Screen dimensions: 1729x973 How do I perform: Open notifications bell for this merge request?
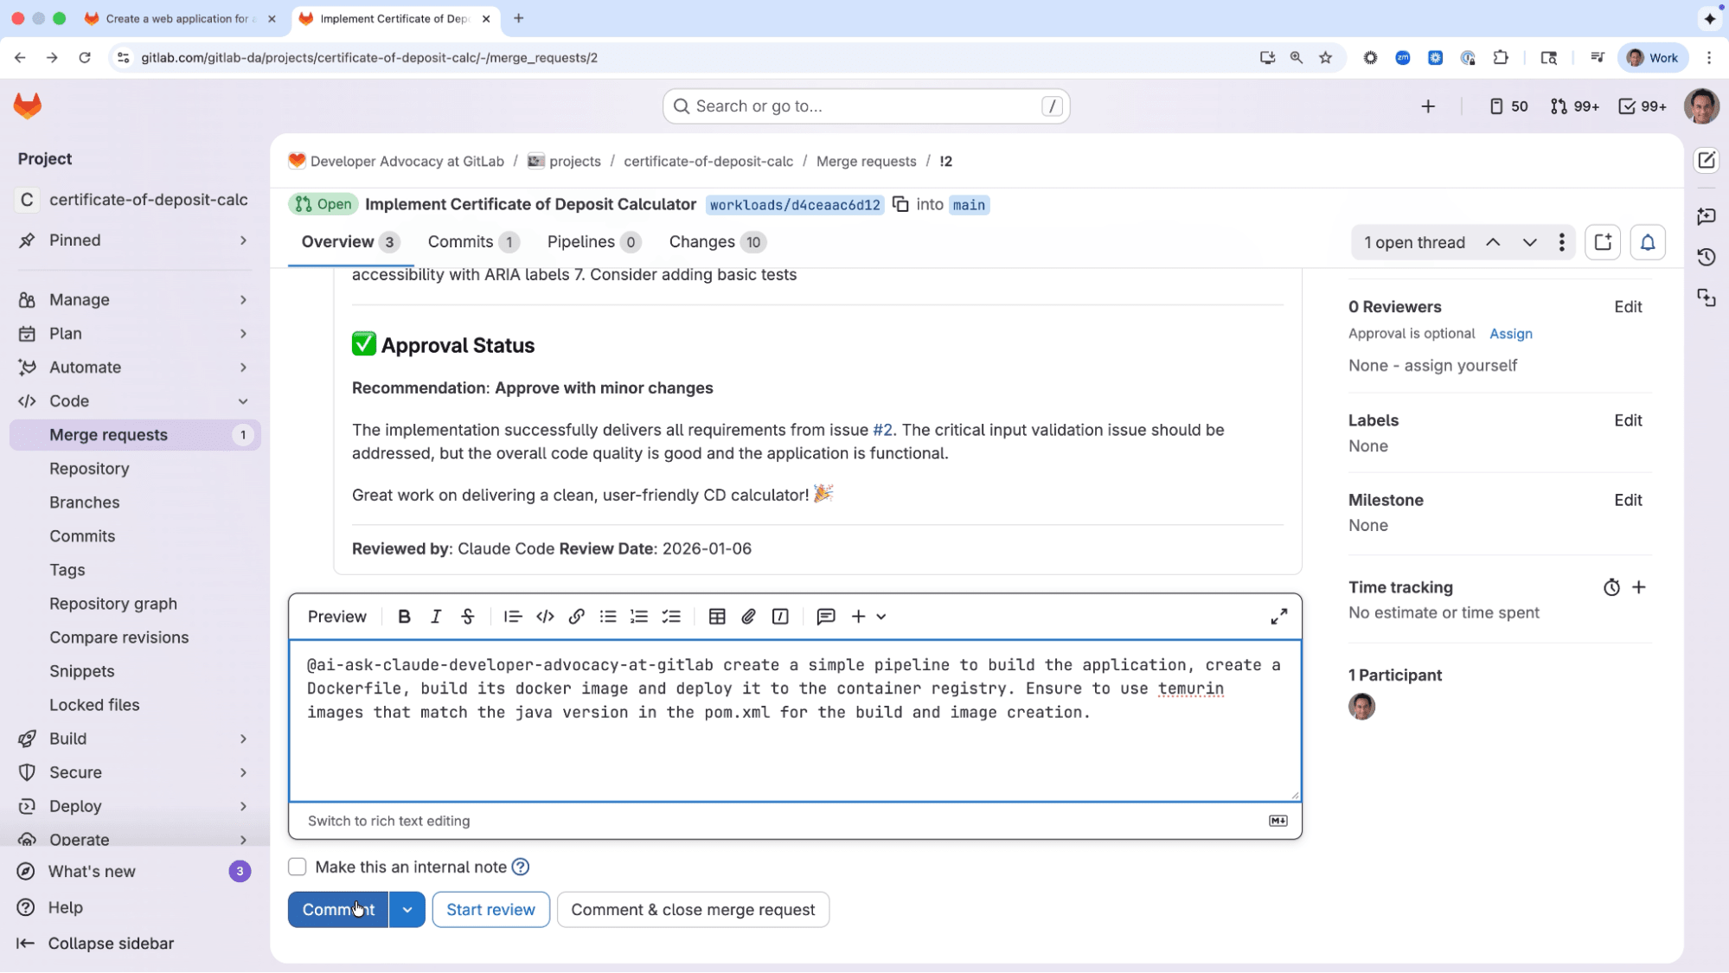(1647, 242)
